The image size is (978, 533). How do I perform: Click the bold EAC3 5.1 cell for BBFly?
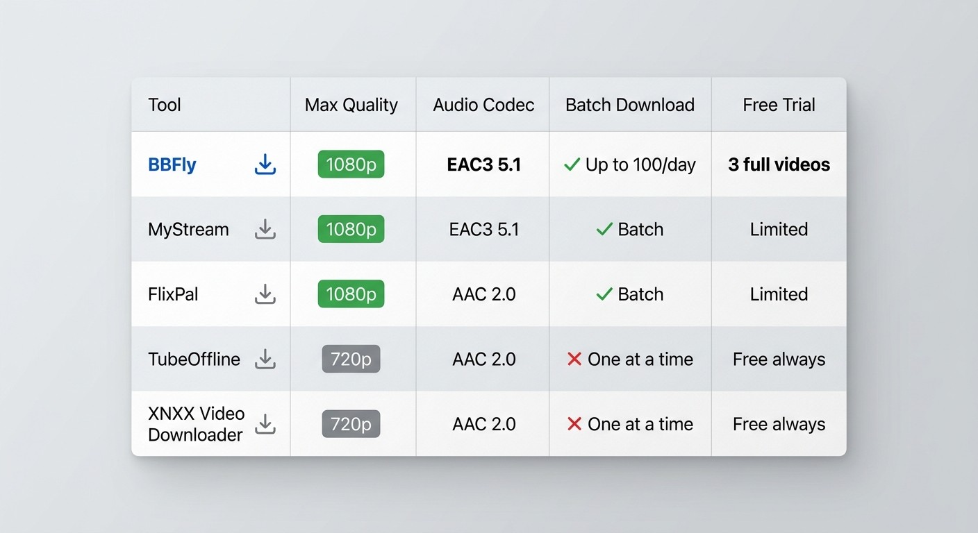point(484,164)
